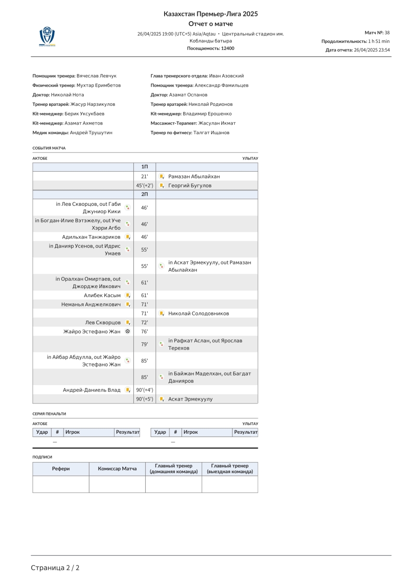Click yellow card icon for Андрей-Даниель Влад
408x577 pixels.
coord(127,390)
